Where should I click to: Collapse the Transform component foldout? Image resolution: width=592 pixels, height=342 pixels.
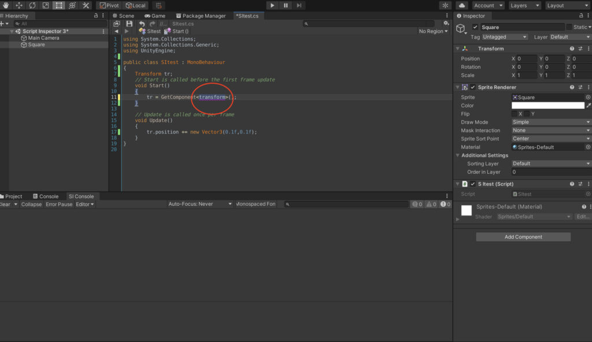coord(457,49)
